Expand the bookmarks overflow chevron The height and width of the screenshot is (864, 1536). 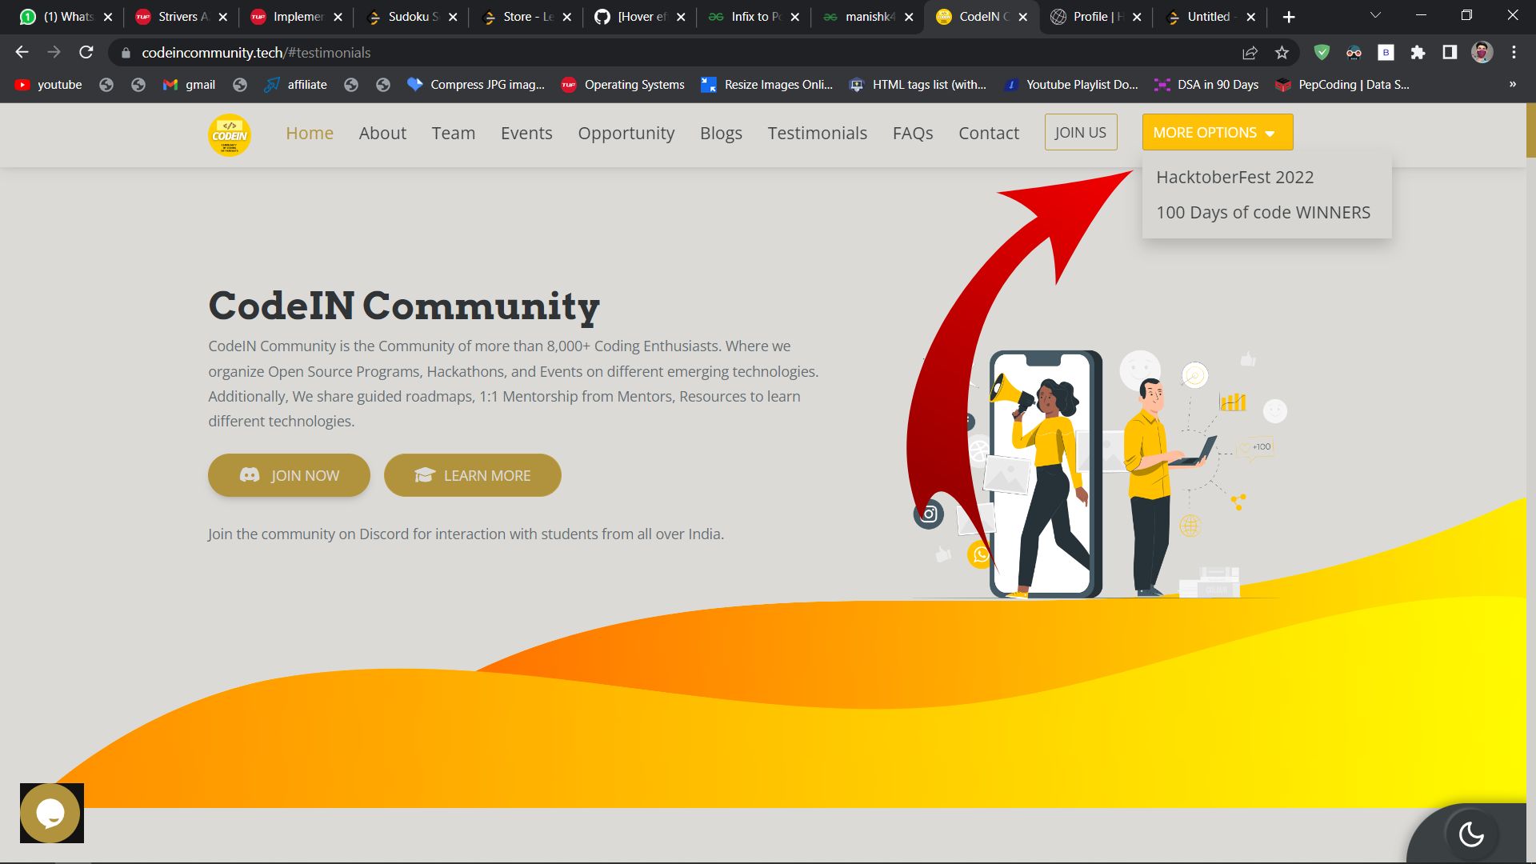[x=1511, y=84]
